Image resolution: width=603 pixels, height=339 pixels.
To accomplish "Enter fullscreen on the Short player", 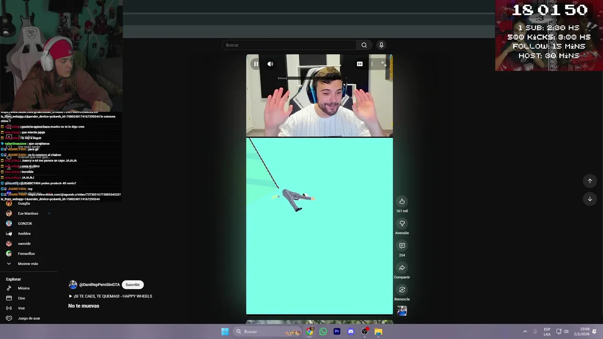I will (x=383, y=64).
